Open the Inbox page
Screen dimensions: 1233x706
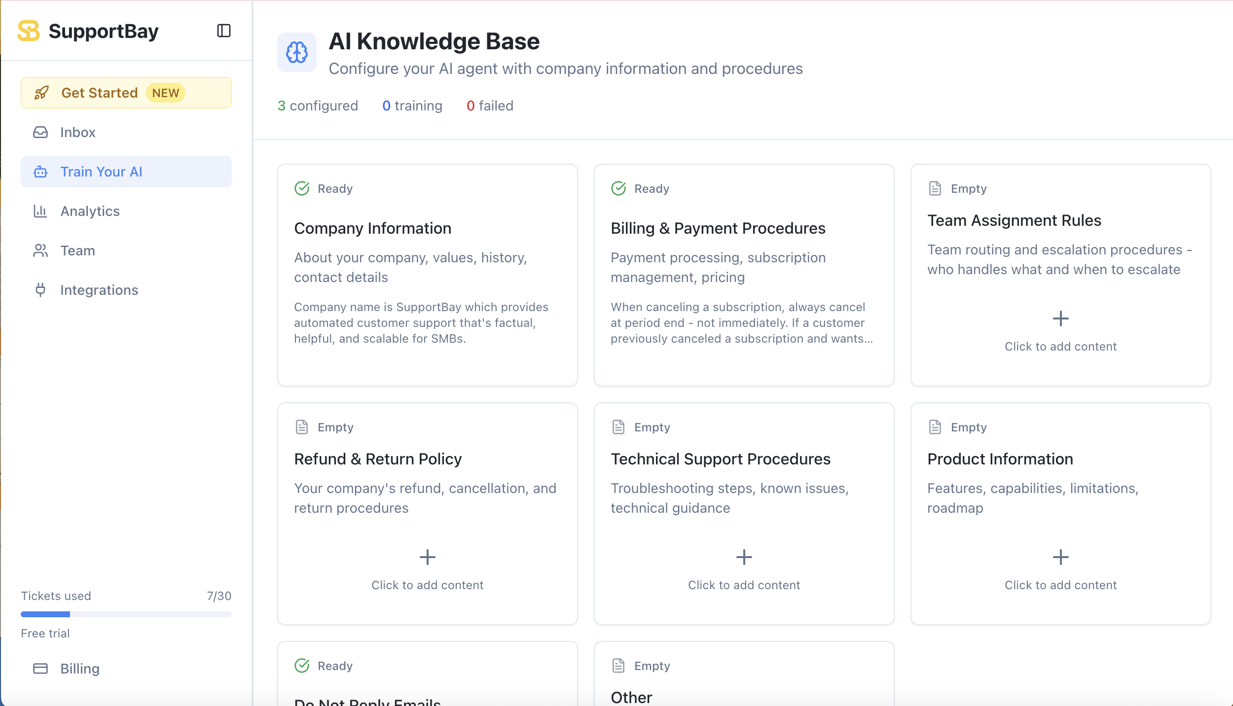coord(126,132)
